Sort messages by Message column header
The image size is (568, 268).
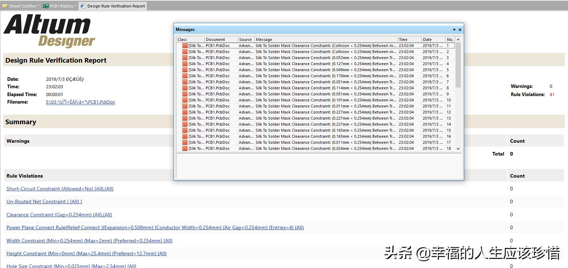326,40
